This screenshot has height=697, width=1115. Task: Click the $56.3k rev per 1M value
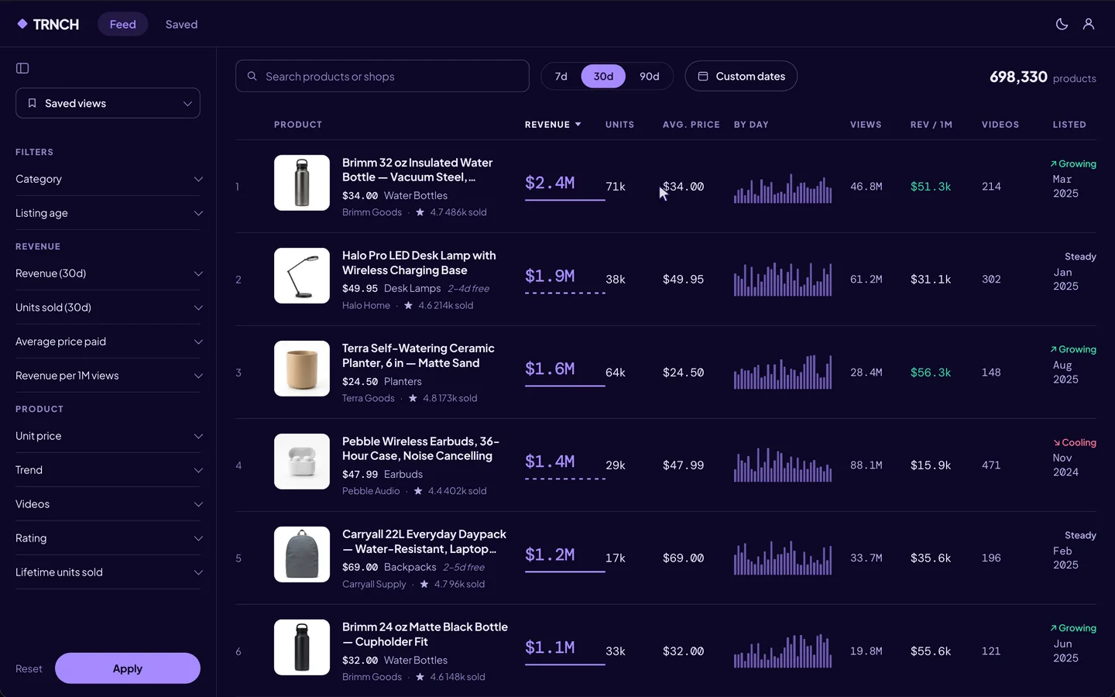pos(931,373)
